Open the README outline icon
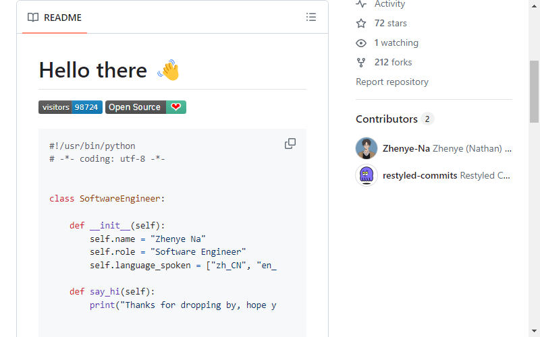 tap(311, 18)
